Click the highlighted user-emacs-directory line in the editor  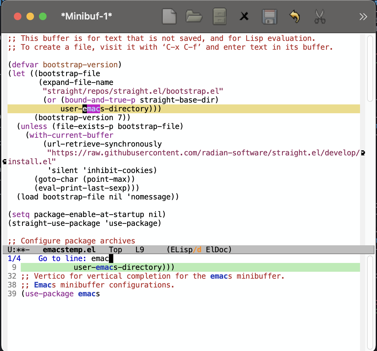tap(184, 109)
